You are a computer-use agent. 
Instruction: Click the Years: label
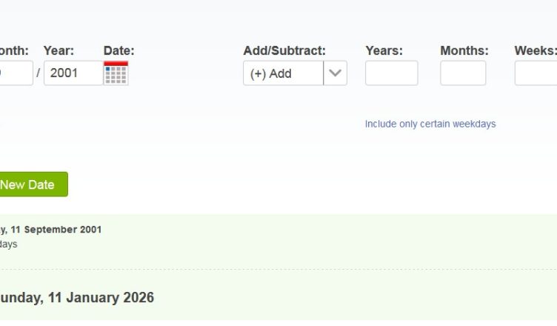coord(384,50)
